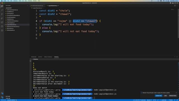Open Semicolon.js in Explorer

pyautogui.click(x=10, y=28)
